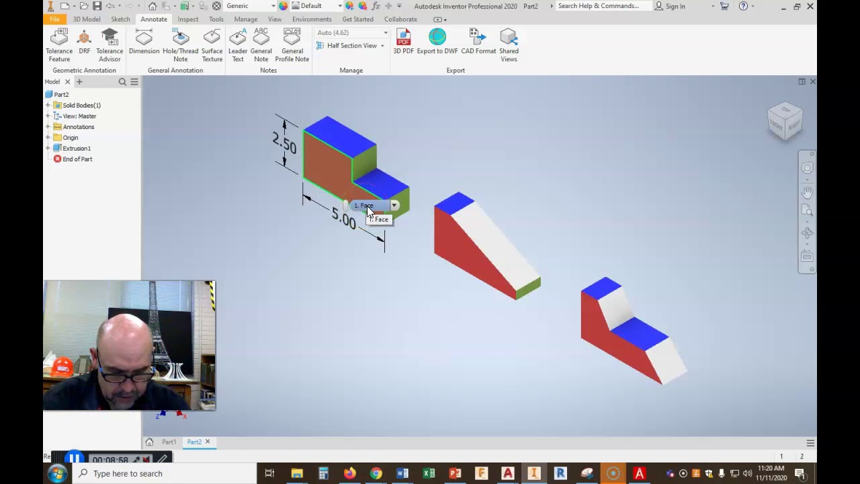Insert a General Note
The image size is (860, 484).
pyautogui.click(x=261, y=46)
